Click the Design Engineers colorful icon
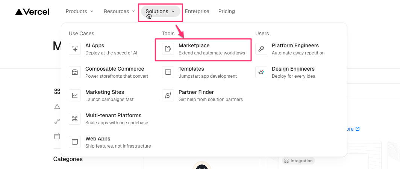This screenshot has height=169, width=400. click(x=261, y=72)
